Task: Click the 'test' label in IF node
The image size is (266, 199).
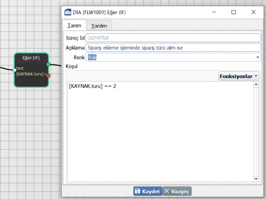Action: 20,68
